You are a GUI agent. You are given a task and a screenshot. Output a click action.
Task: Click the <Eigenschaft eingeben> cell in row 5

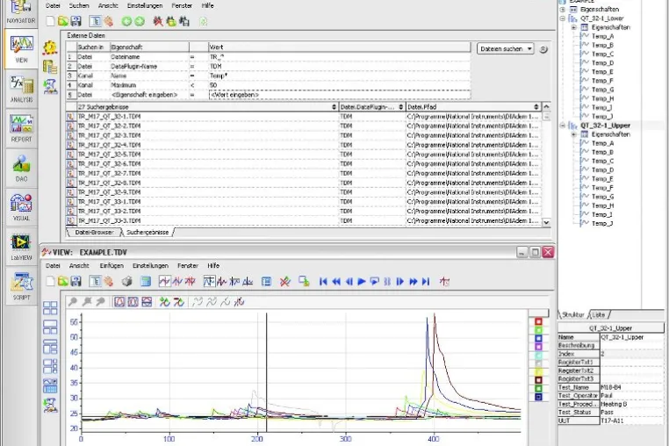click(x=149, y=95)
